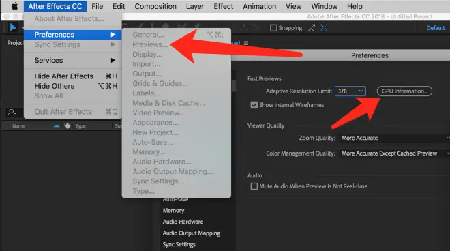Open the Help menu
450x251 pixels.
355,6
